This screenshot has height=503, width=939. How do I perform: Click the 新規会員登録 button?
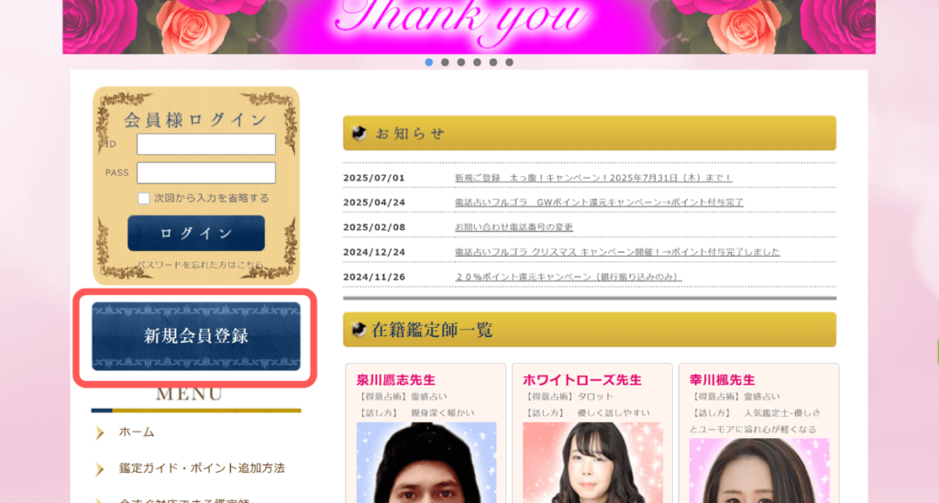pos(196,336)
